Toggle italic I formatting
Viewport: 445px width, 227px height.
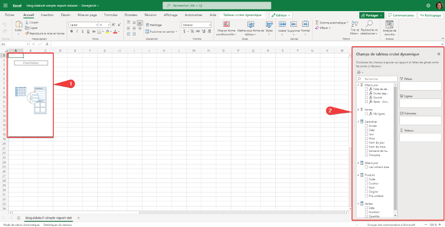[x=77, y=31]
